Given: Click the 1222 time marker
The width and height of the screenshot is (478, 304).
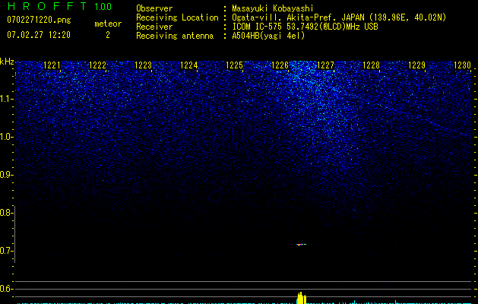Looking at the screenshot, I should (x=97, y=65).
